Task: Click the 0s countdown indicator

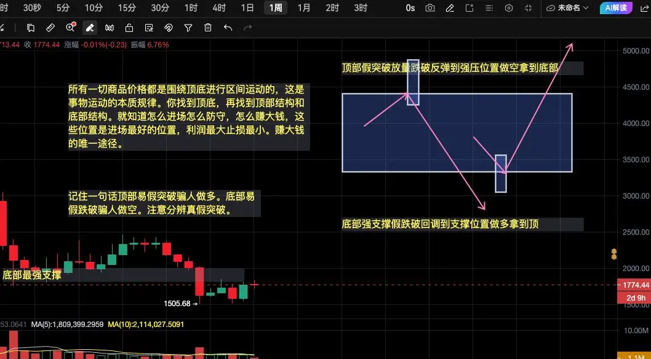Action: click(x=410, y=8)
